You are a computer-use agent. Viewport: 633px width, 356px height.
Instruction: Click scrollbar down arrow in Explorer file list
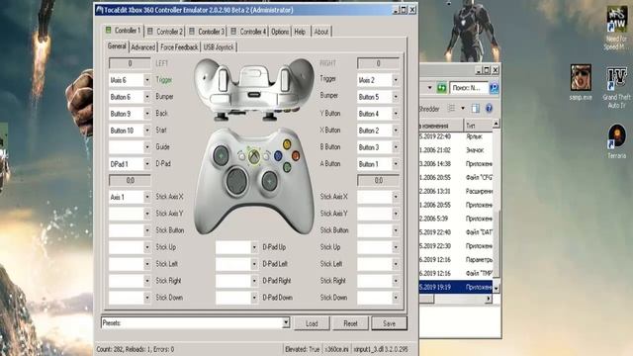[x=497, y=288]
